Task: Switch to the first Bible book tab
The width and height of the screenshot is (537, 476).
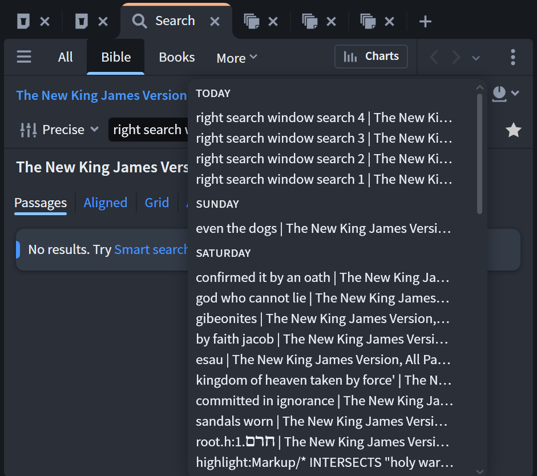Action: coord(23,21)
